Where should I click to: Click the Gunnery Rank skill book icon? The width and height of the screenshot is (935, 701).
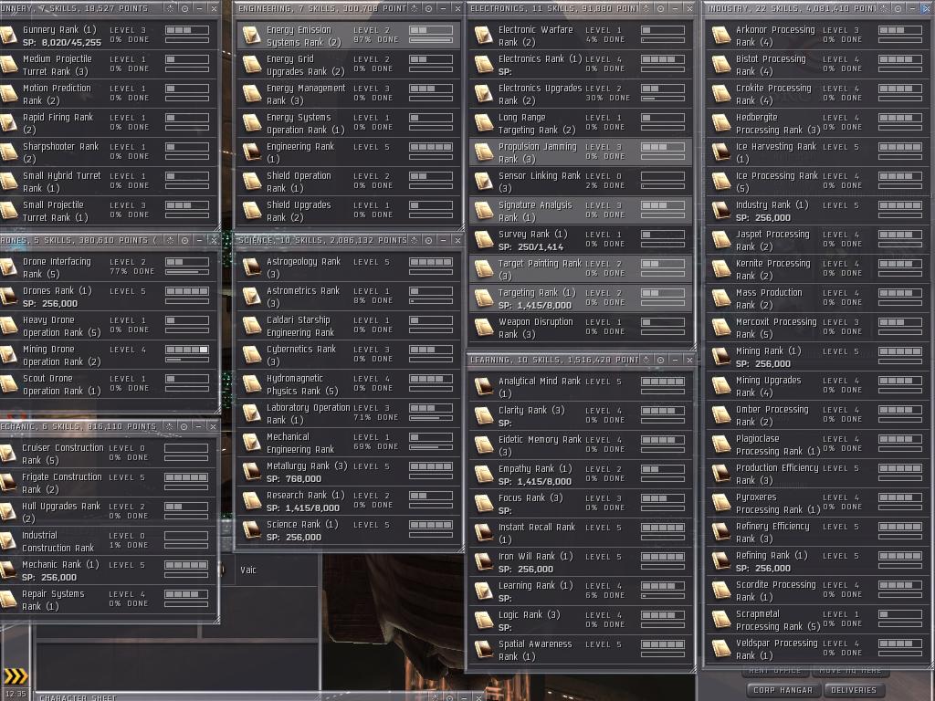8,36
